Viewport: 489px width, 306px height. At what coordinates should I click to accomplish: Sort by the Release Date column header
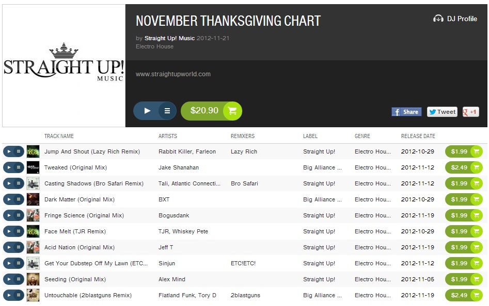tap(418, 136)
